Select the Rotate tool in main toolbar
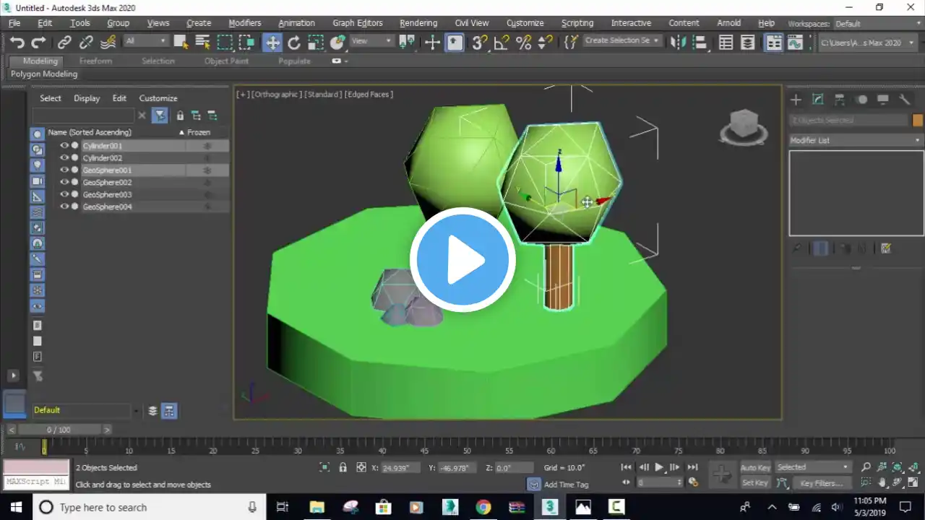 coord(294,43)
